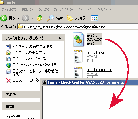Click このファイルを Web に公開する link
This screenshot has width=138, height=119.
[x=35, y=65]
